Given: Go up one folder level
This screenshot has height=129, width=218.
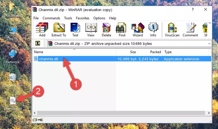Looking at the screenshot, I should 38,43.
